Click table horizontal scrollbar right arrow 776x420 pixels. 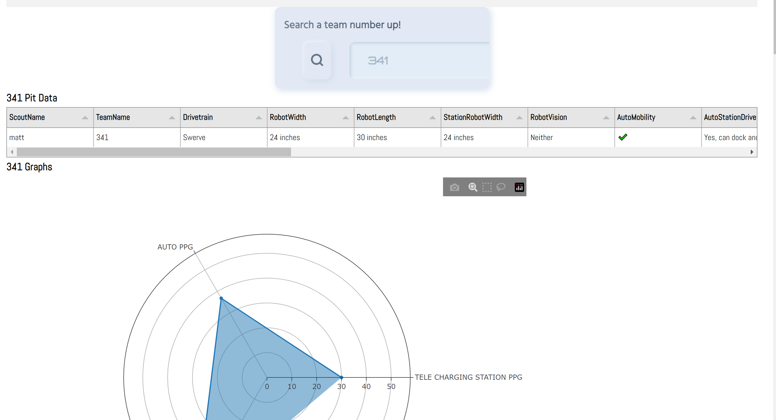point(752,152)
